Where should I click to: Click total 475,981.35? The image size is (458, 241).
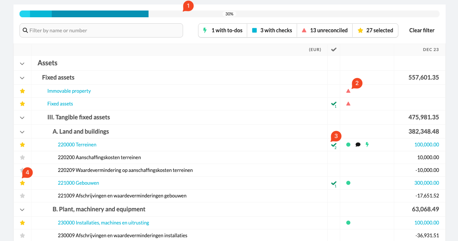pyautogui.click(x=423, y=117)
